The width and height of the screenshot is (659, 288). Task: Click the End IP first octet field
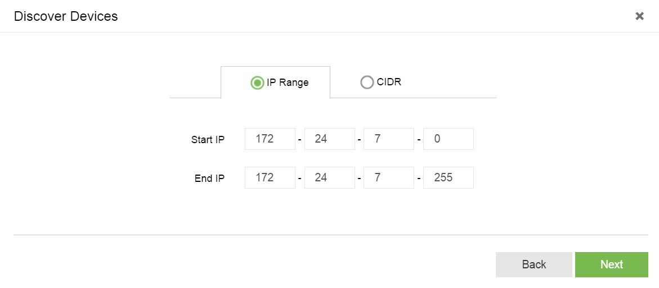tap(270, 178)
